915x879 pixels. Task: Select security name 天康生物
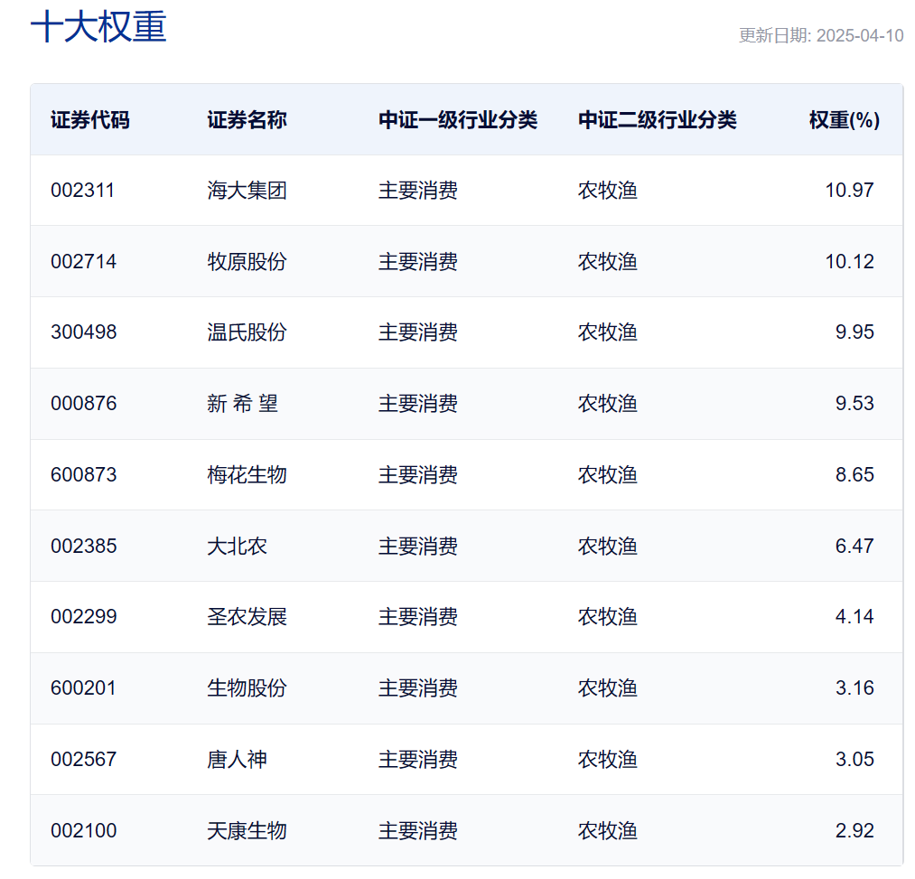(x=247, y=830)
